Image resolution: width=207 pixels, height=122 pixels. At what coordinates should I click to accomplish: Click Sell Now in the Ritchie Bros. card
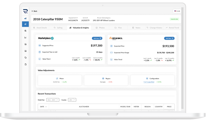[x=169, y=38]
